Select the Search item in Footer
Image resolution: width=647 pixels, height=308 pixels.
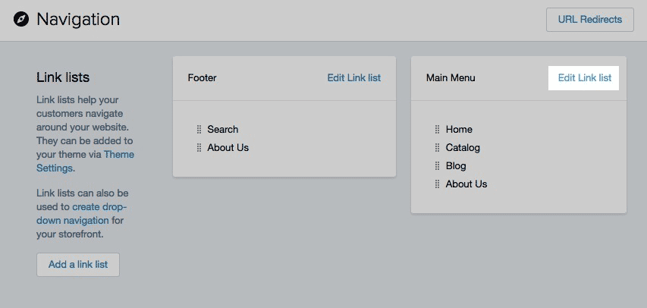click(x=223, y=130)
